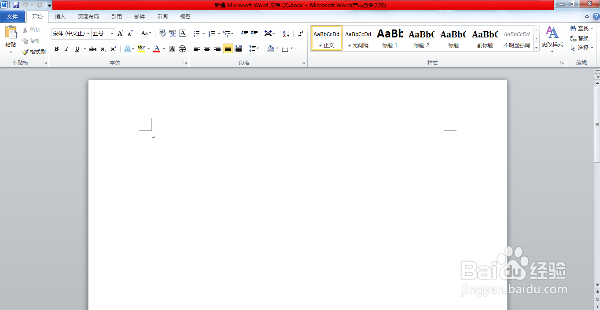Apply the 正文 Normal style
Screen dimensions: 600x310
pos(327,38)
